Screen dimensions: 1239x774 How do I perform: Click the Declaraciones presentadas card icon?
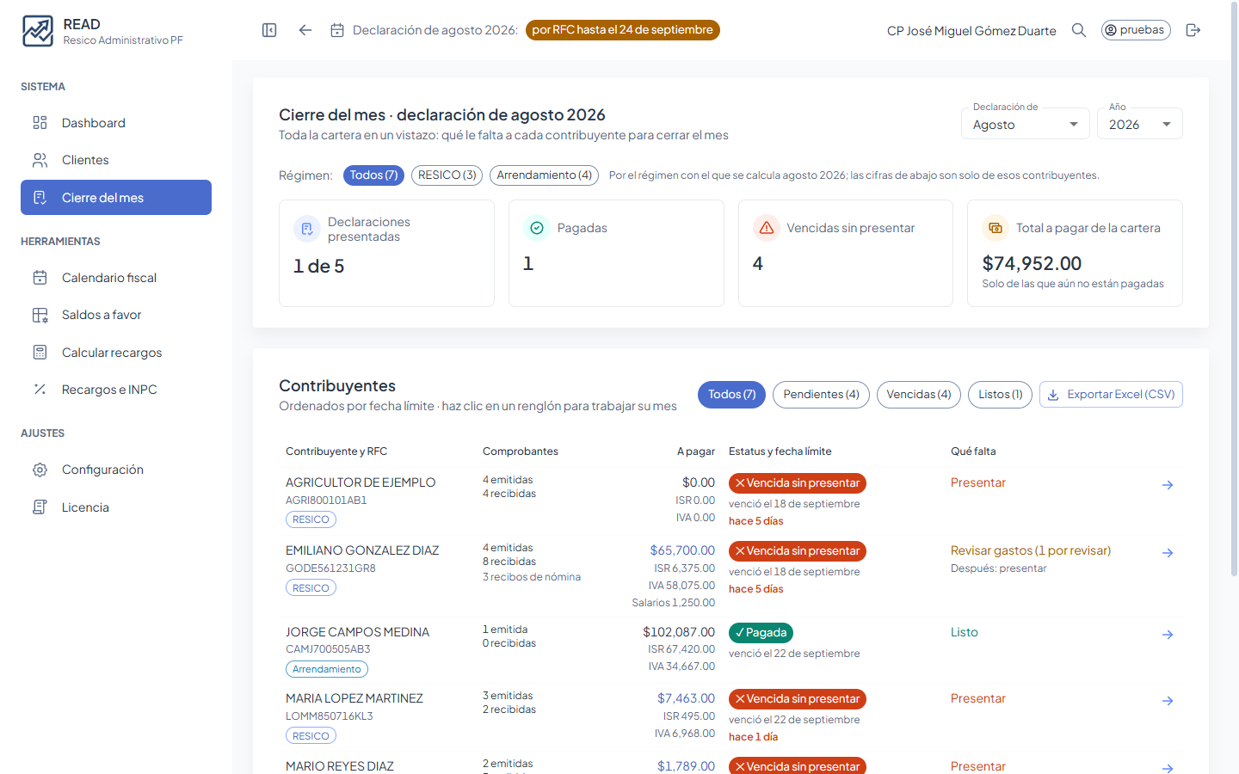307,229
